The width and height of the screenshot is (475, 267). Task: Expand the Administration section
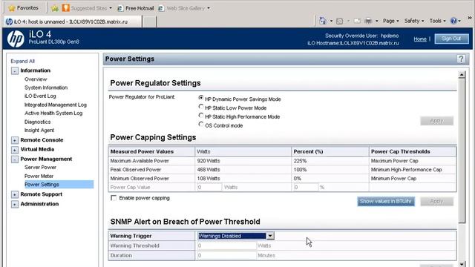pyautogui.click(x=15, y=205)
